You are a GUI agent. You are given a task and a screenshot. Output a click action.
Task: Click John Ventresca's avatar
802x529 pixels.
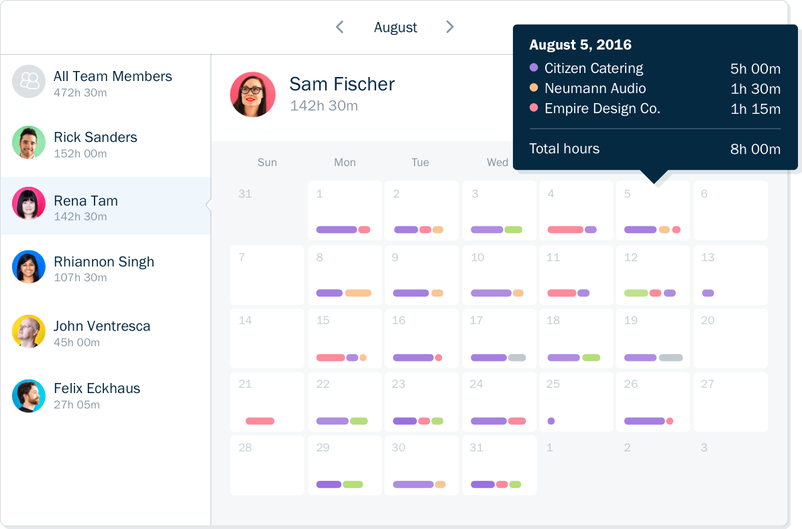pos(29,331)
